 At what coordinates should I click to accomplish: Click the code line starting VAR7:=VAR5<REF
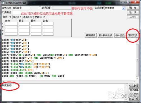pos(50,55)
